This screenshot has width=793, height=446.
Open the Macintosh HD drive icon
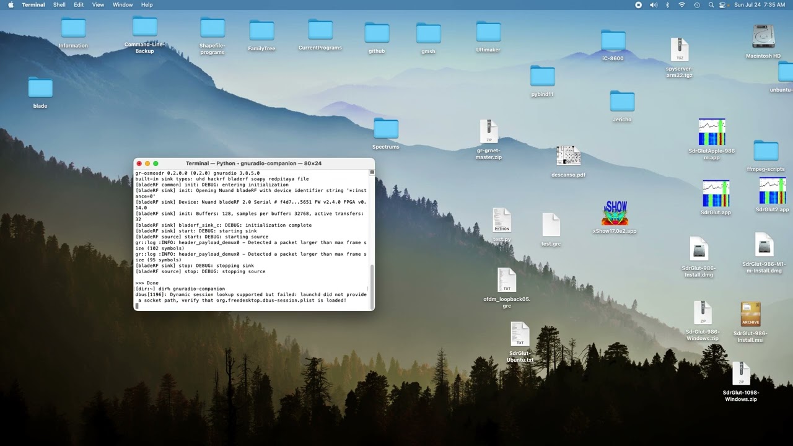tap(763, 37)
